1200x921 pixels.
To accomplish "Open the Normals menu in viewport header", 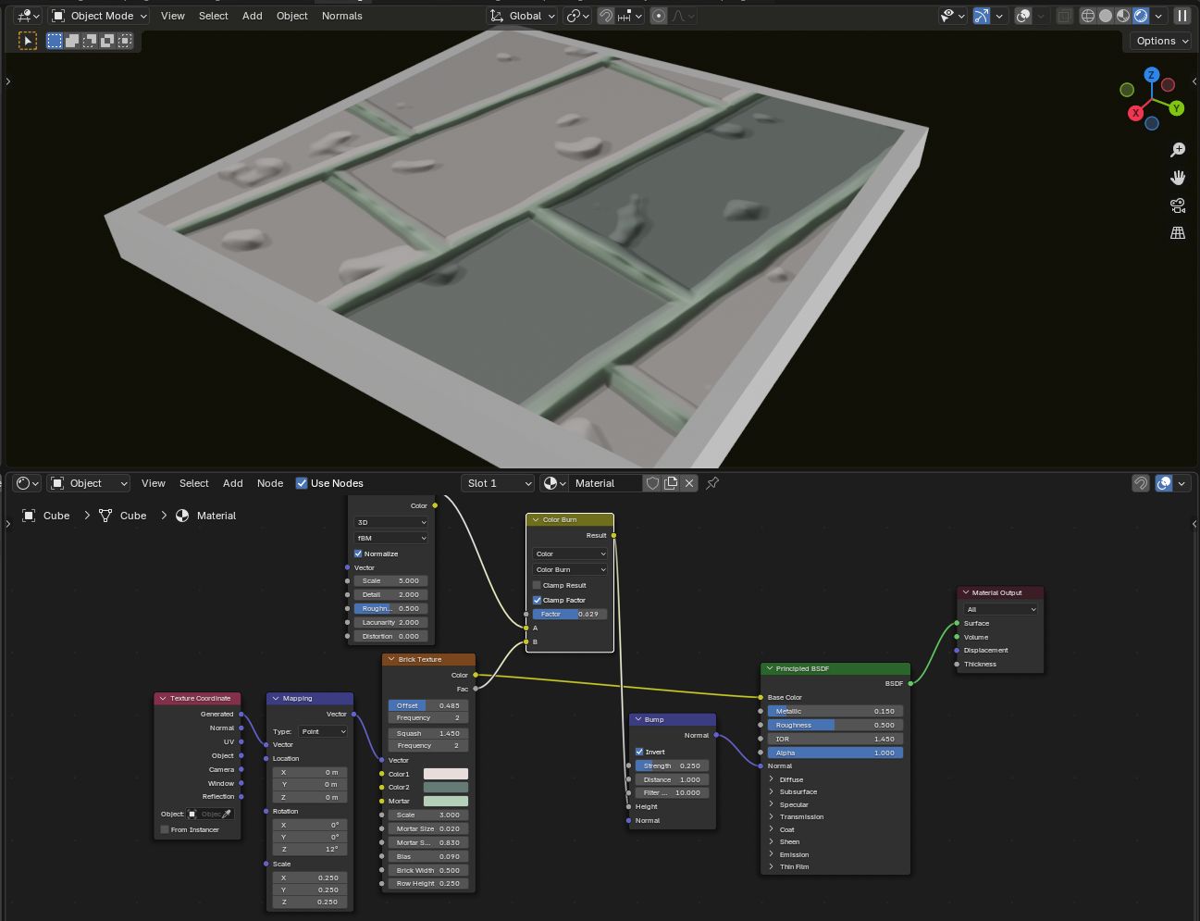I will [x=341, y=16].
